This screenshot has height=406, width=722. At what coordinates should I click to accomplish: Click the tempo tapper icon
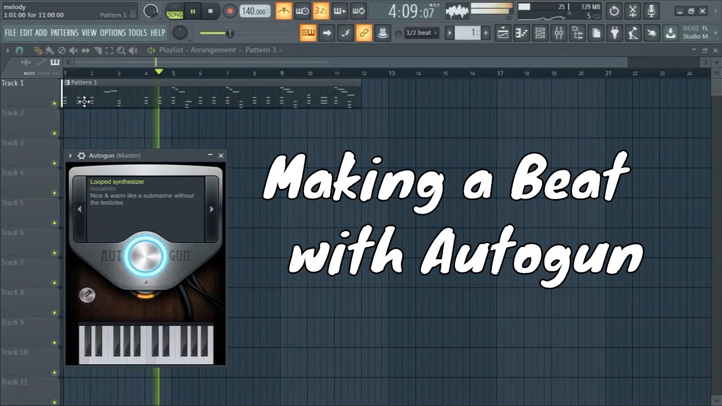[x=633, y=33]
